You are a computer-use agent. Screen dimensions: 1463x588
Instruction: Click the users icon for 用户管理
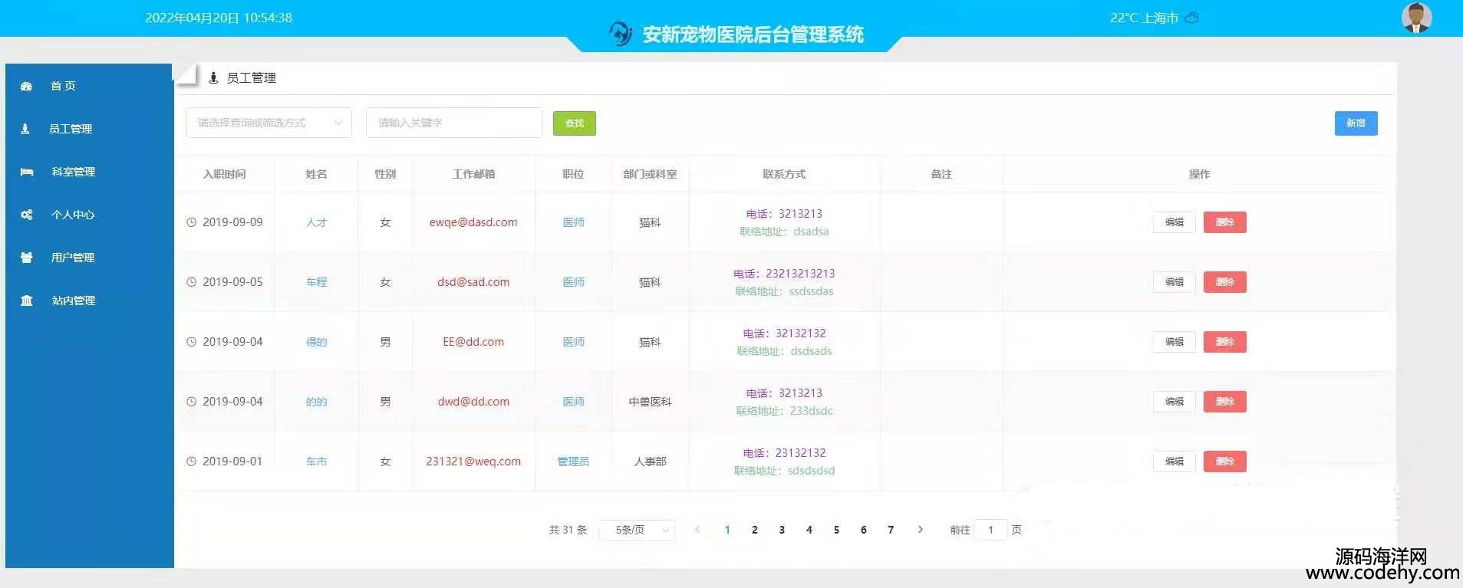(x=27, y=258)
